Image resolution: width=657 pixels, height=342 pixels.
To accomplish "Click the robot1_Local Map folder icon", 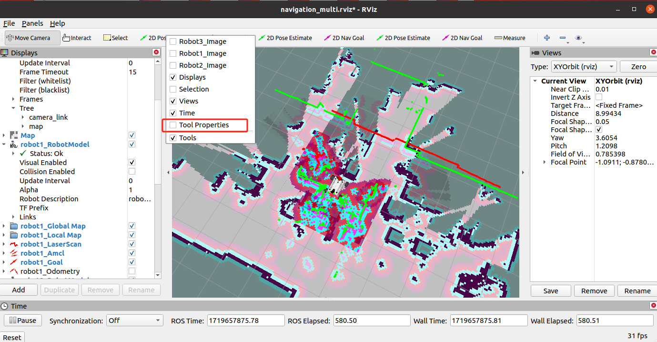I will 13,235.
